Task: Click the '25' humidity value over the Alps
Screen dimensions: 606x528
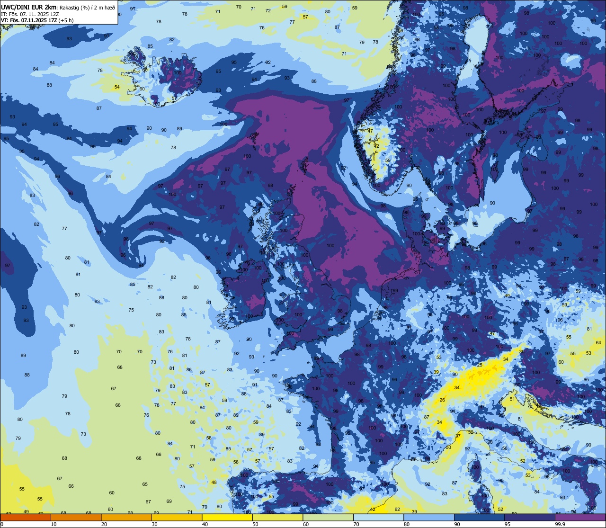Action: pyautogui.click(x=480, y=365)
